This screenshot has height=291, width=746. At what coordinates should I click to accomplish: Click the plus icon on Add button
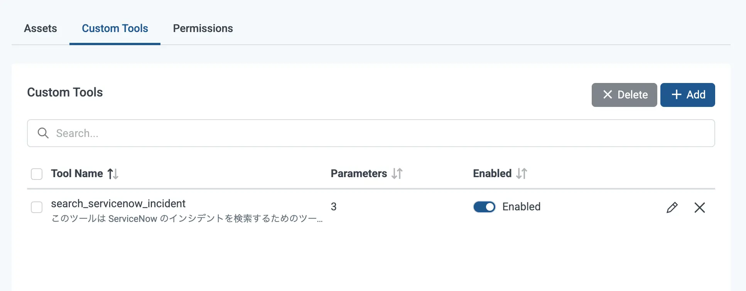[x=677, y=95]
